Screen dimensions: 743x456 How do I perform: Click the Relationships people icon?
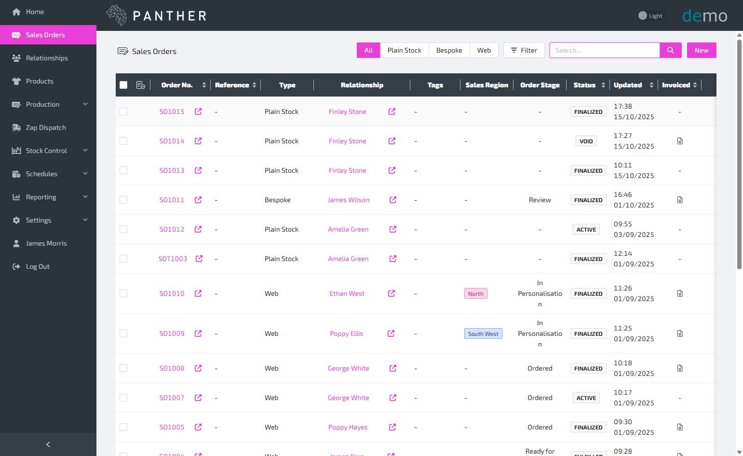point(16,58)
